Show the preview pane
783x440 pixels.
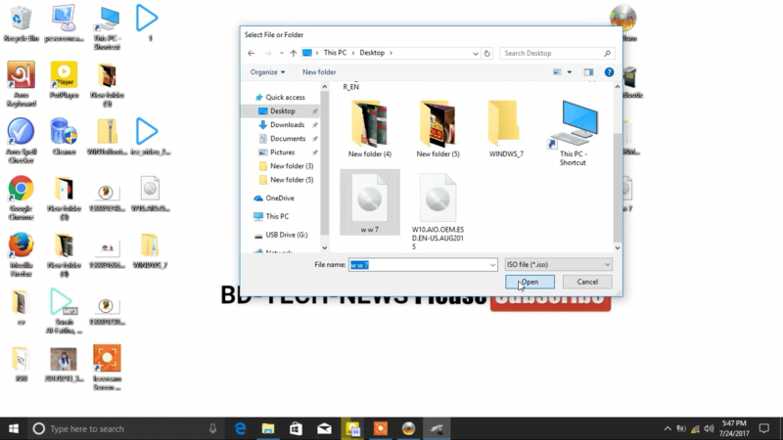[589, 72]
